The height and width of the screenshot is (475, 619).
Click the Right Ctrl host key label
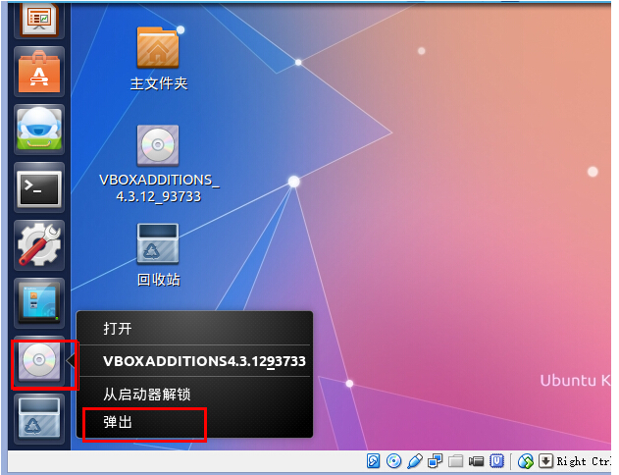coord(584,461)
